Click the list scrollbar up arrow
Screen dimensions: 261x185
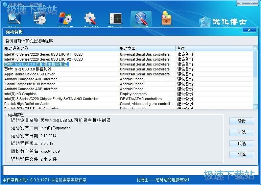click(255, 48)
